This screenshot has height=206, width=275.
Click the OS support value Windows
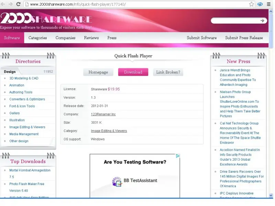click(x=98, y=139)
